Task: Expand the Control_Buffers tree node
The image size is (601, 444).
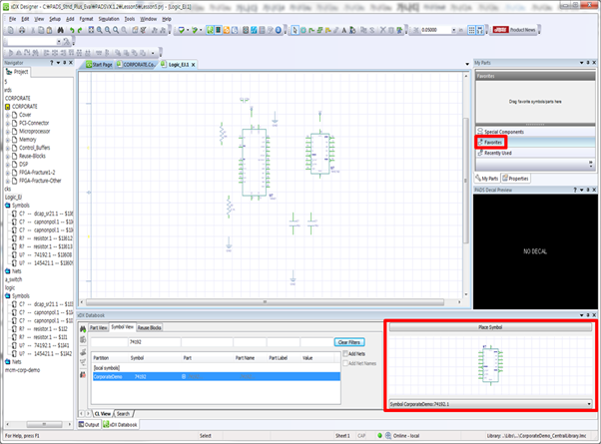Action: 8,148
